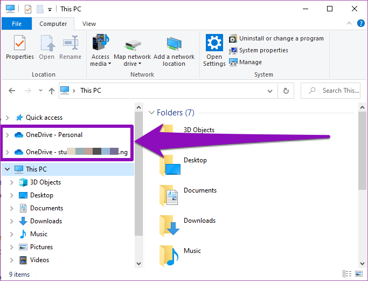Switch to the View ribbon tab
The image size is (368, 281).
pyautogui.click(x=89, y=24)
